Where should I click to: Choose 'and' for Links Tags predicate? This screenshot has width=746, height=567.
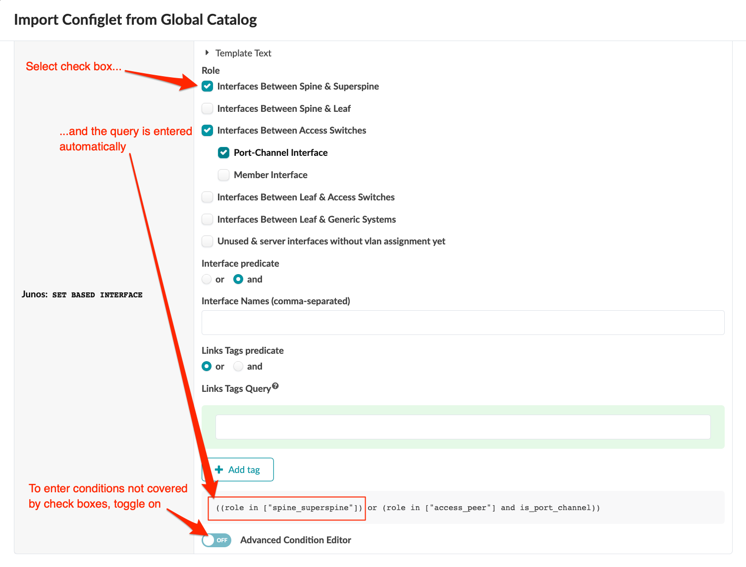pyautogui.click(x=238, y=367)
